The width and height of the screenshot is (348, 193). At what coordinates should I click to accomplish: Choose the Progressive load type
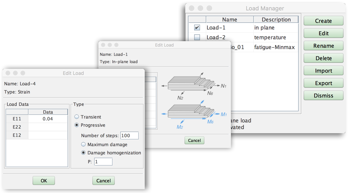point(77,125)
